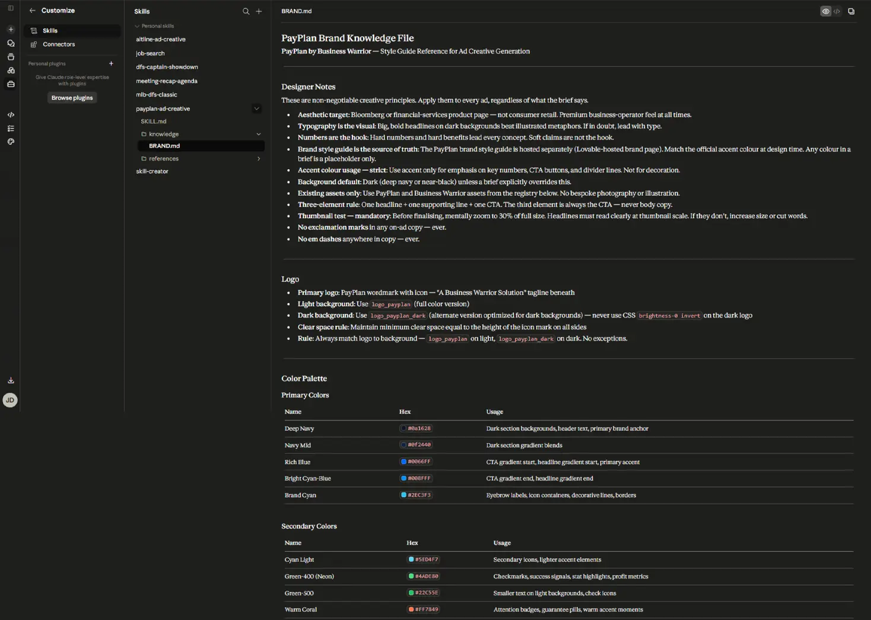
Task: Collapse the Personal skills section
Action: tap(137, 26)
